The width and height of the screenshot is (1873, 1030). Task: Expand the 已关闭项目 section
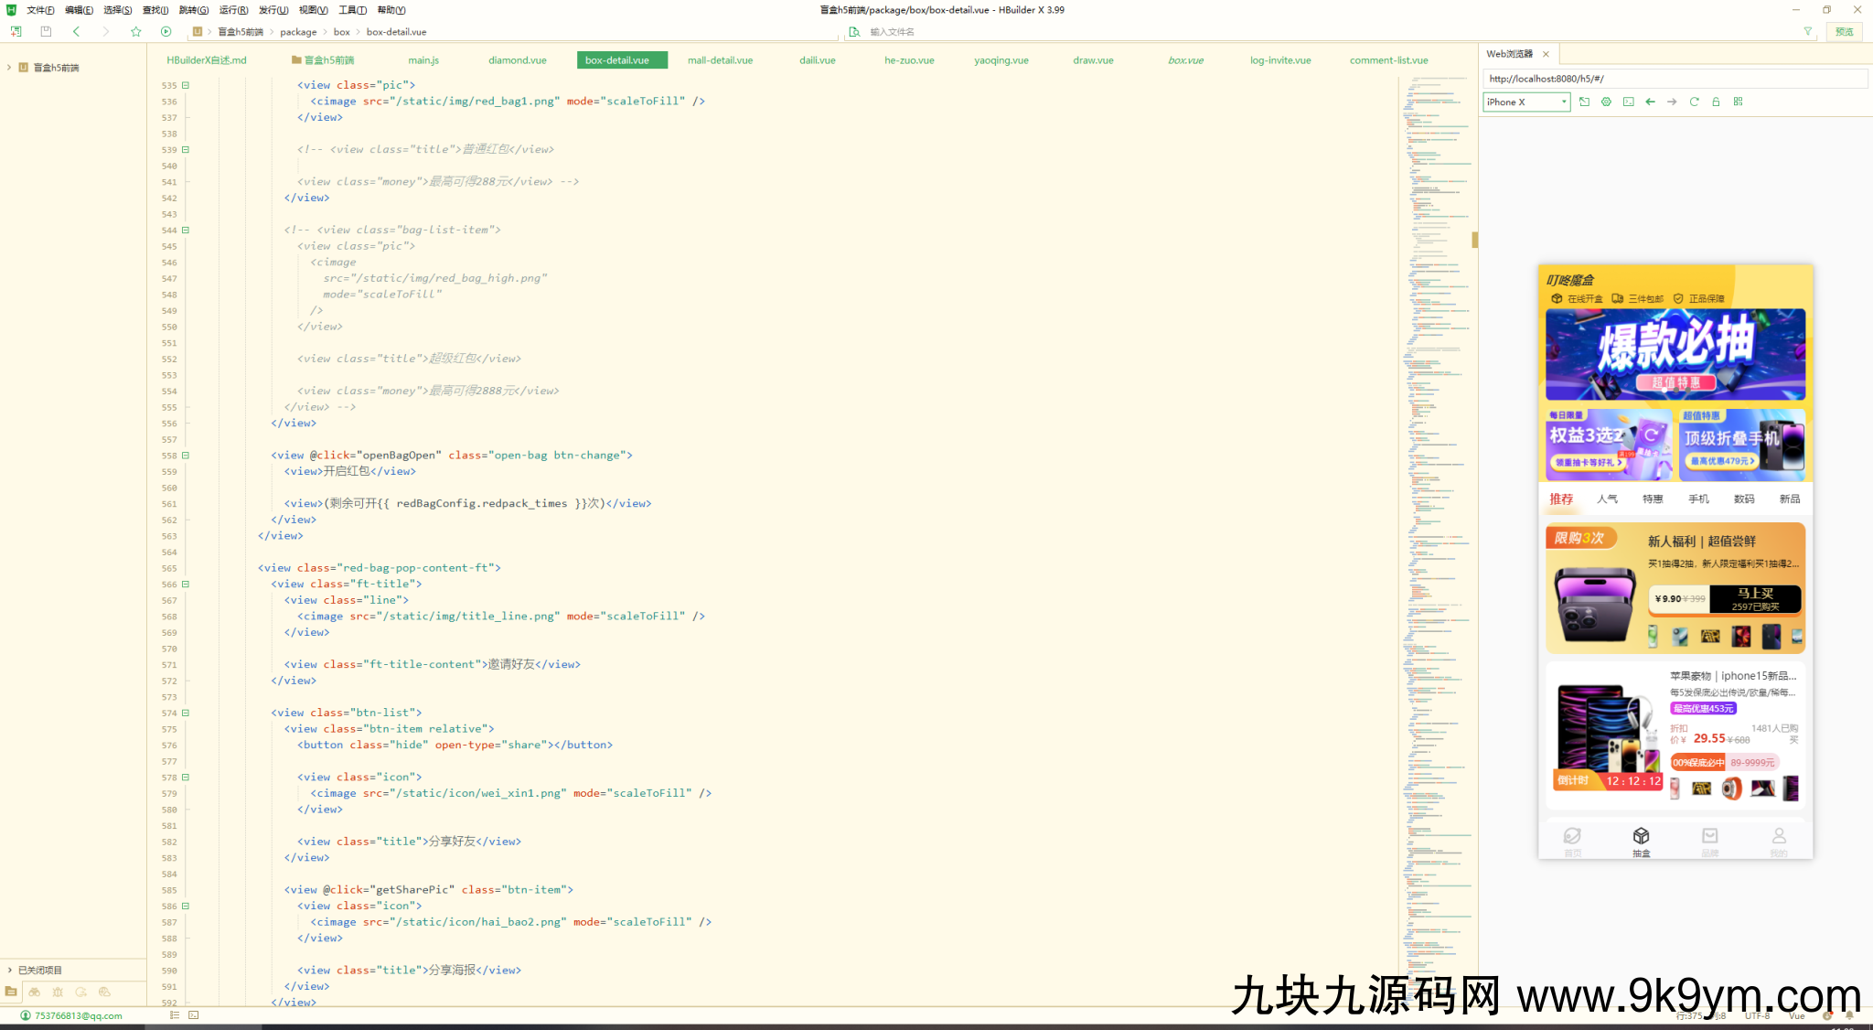pos(9,970)
